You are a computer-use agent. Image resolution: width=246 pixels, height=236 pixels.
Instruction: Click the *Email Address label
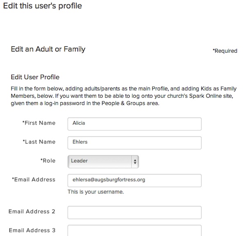pos(34,180)
